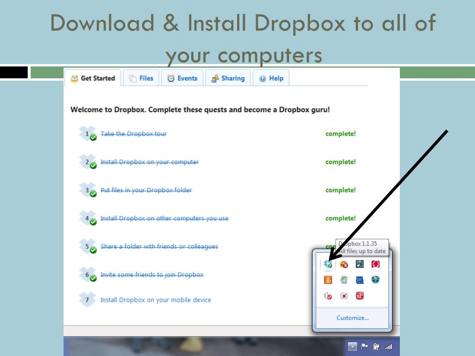
Task: Click the step 4 box icon with checkmark
Action: 88,218
